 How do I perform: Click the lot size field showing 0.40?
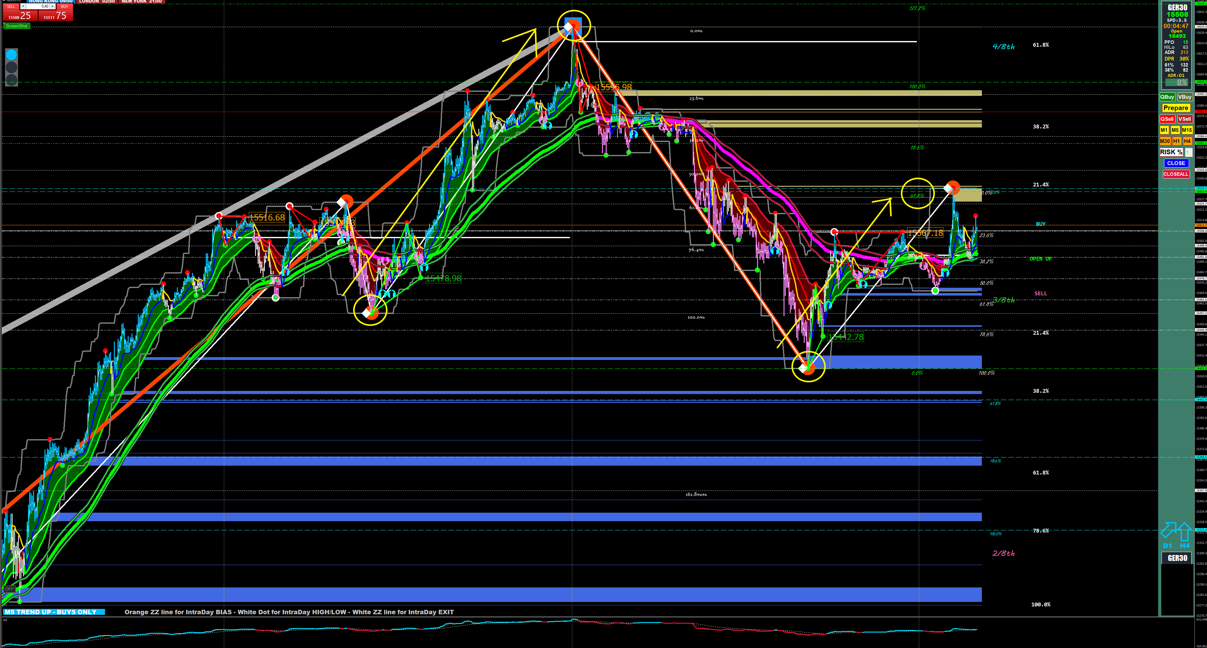pos(38,6)
